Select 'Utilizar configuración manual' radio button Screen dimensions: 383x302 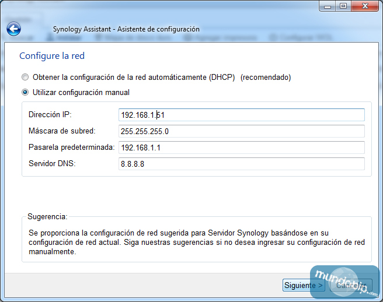(x=25, y=93)
